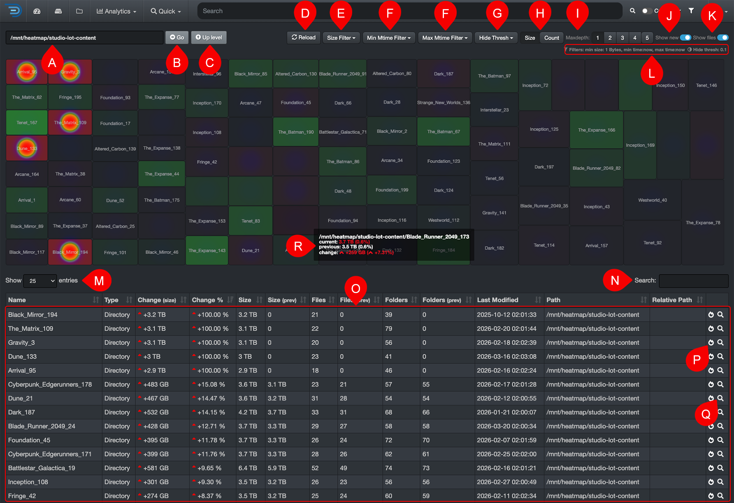Open the folder icon in navbar

(x=79, y=11)
